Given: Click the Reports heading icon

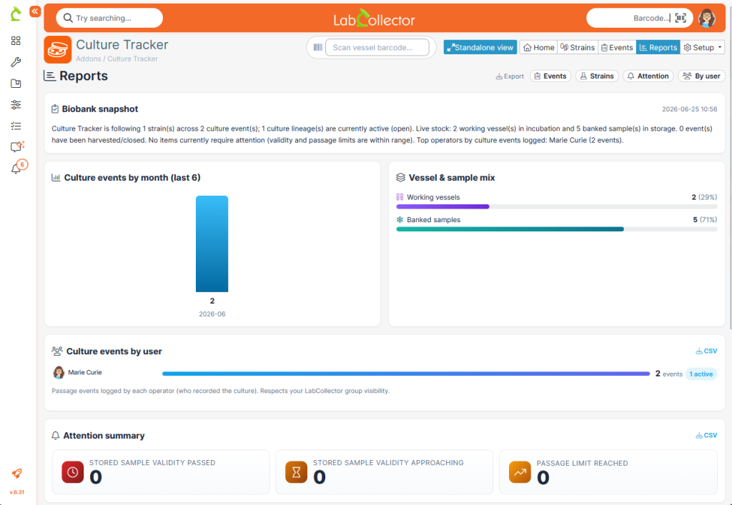Looking at the screenshot, I should click(50, 76).
